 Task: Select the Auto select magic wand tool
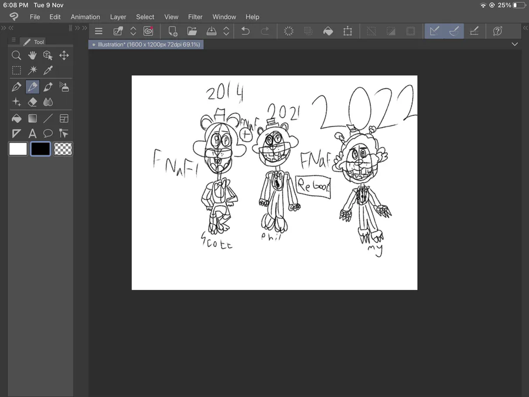32,70
